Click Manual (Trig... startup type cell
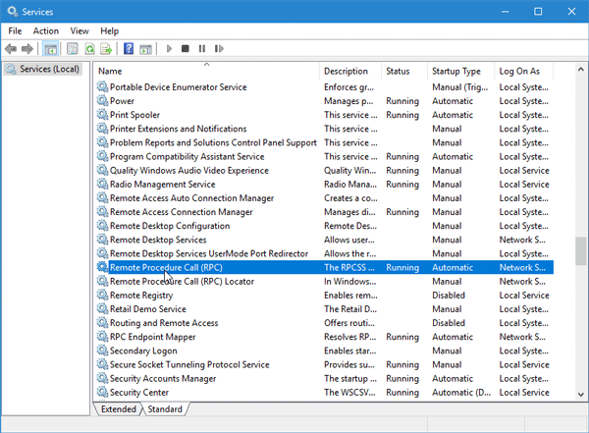Image resolution: width=589 pixels, height=433 pixels. 460,87
